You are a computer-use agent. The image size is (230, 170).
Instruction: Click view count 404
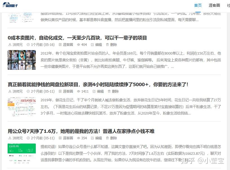pyautogui.click(x=84, y=45)
